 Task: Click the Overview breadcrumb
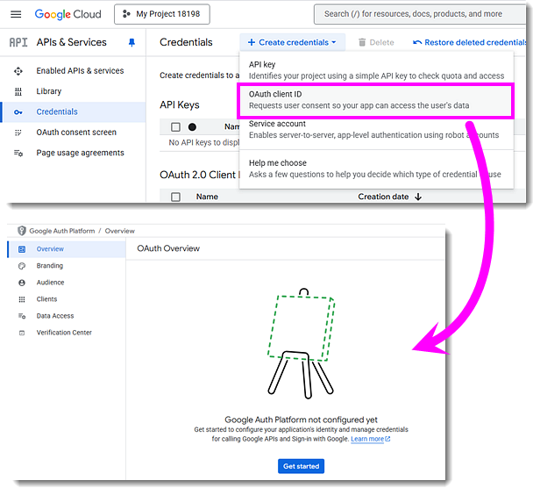[x=119, y=231]
